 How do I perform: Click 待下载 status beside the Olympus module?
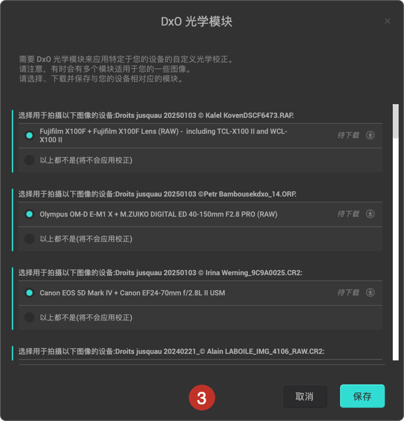348,213
